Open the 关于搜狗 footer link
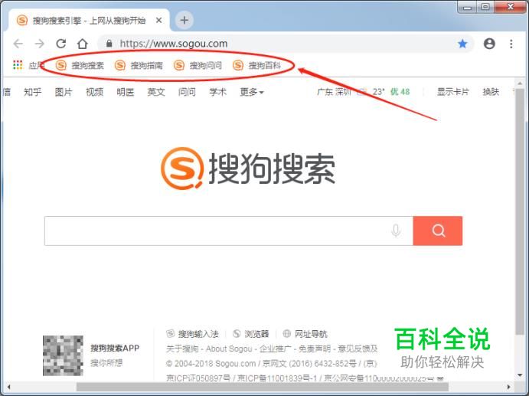The image size is (529, 396). (x=182, y=349)
